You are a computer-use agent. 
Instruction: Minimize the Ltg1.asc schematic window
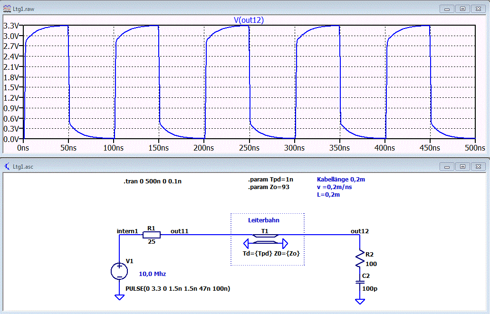click(447, 167)
